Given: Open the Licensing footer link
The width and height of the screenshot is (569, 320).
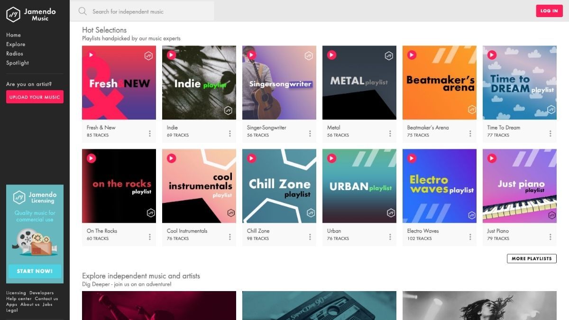Looking at the screenshot, I should click(x=16, y=293).
